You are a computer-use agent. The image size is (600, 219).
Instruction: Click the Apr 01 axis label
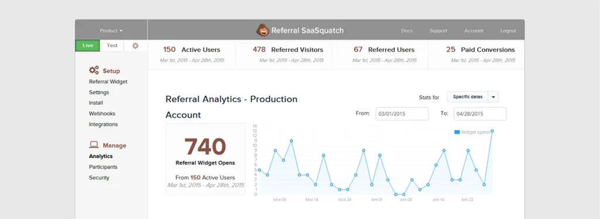[x=377, y=200]
